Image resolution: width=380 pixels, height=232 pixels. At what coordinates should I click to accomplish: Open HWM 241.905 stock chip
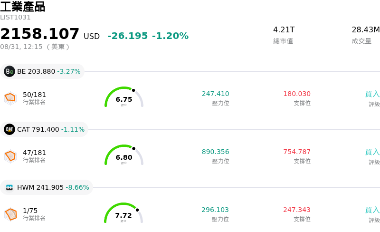click(x=46, y=187)
